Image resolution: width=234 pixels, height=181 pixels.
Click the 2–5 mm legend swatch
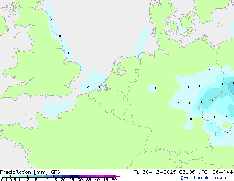32,176
